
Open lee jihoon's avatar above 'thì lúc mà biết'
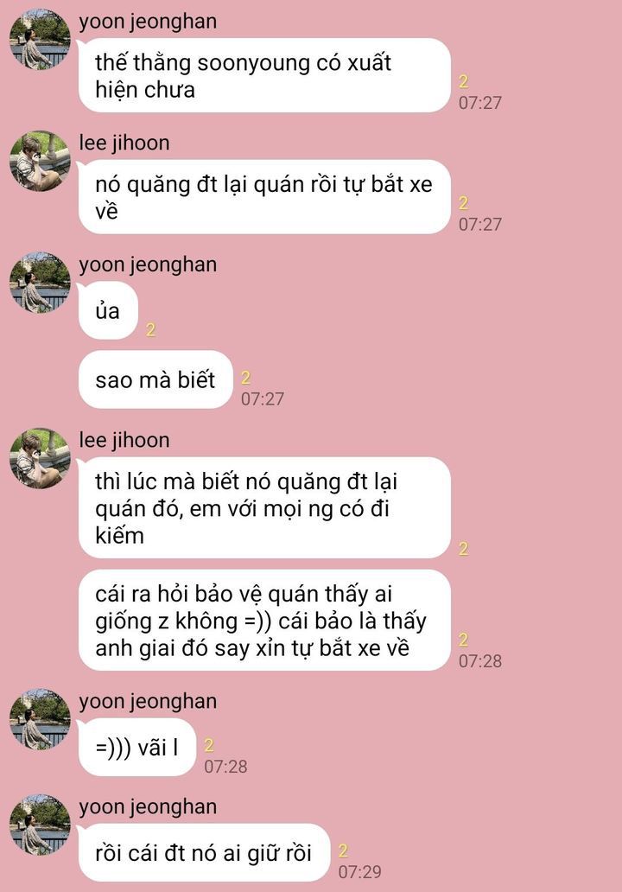click(40, 458)
